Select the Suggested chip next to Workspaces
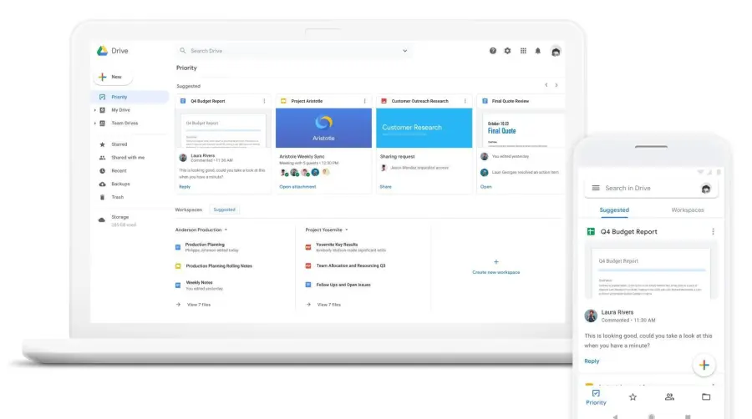 225,209
